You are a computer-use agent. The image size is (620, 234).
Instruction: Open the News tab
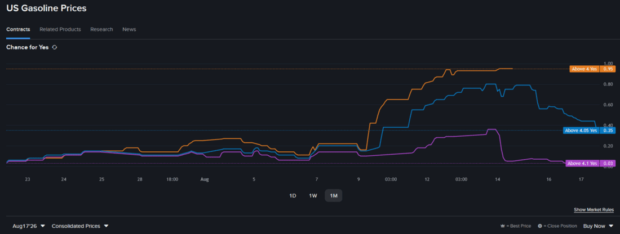(x=129, y=29)
